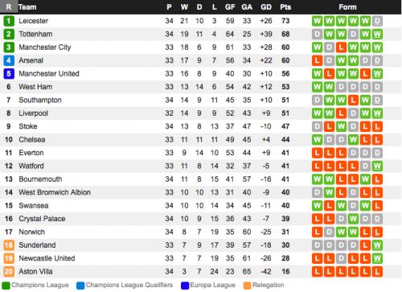The image size is (402, 292).
Task: Open the Crystal Palace team link
Action: coord(42,219)
